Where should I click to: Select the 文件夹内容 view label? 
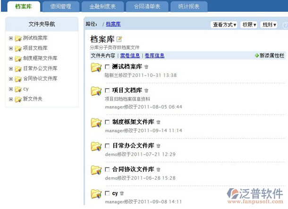[x=103, y=55]
